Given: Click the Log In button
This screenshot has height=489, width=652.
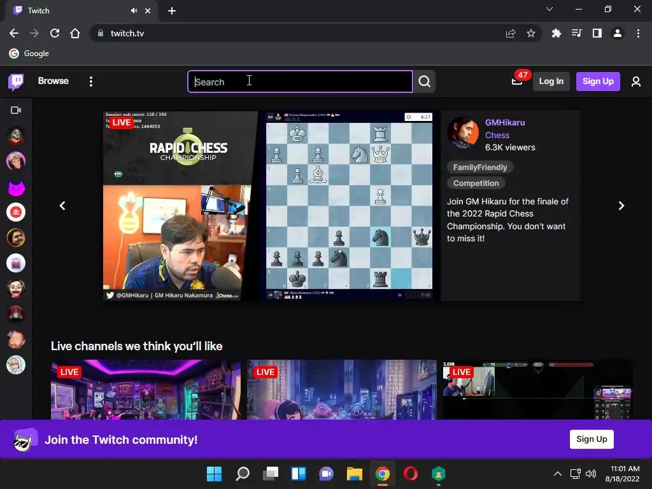Looking at the screenshot, I should 551,81.
